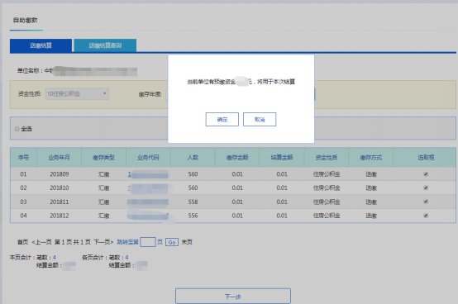
Task: Click the 缴存类型 column header
Action: click(103, 158)
